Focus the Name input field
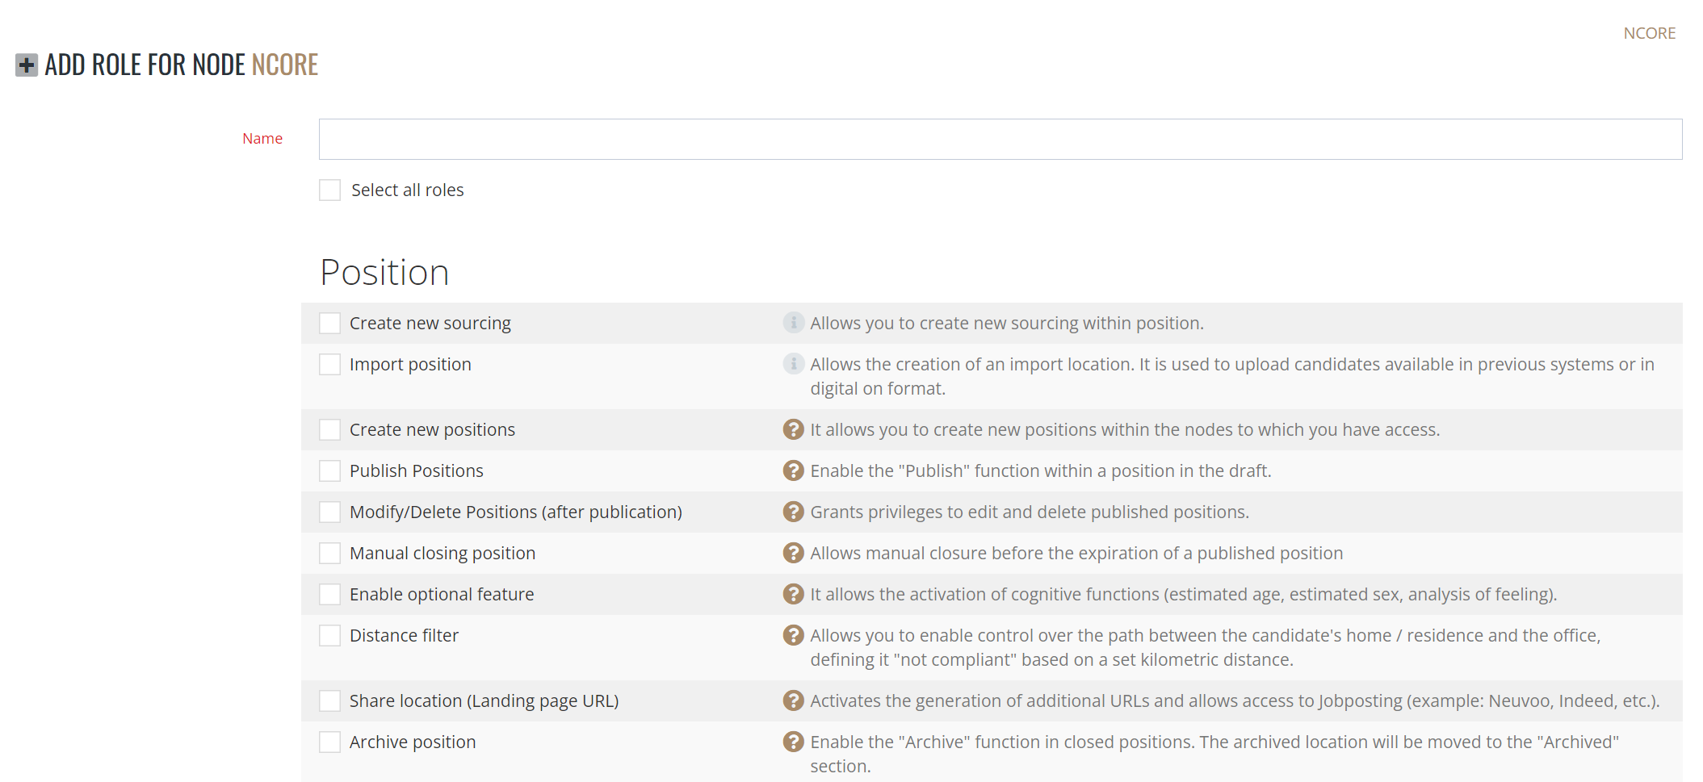This screenshot has height=782, width=1703. [x=1000, y=139]
